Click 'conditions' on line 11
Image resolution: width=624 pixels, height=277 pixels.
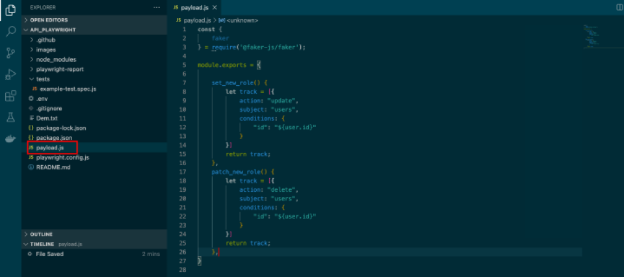tap(256, 118)
